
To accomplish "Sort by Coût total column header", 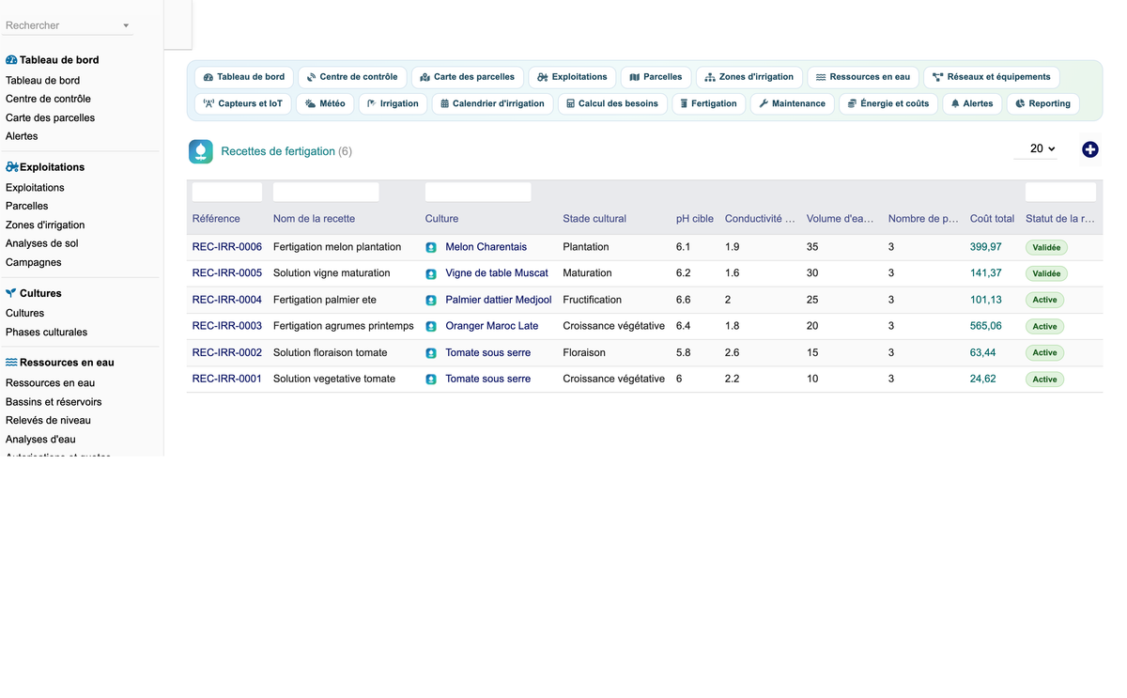I will [992, 219].
